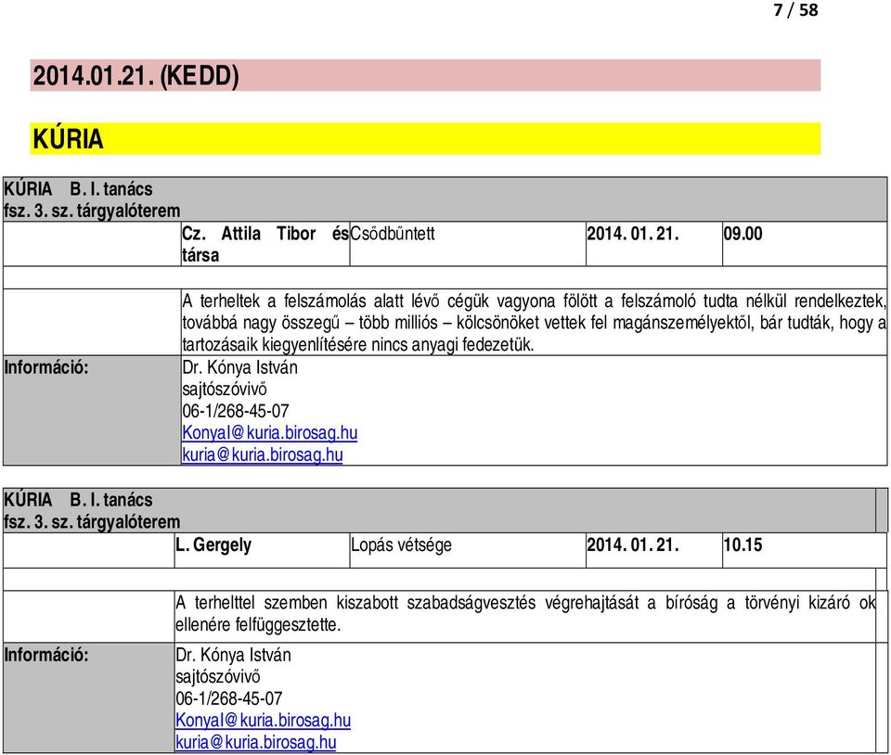This screenshot has width=891, height=755.
Task: Click sajtószóvivő title in first case
Action: (225, 390)
